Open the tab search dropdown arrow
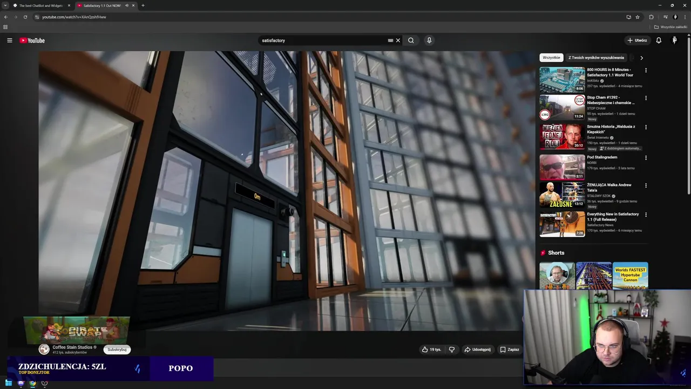 coord(5,5)
